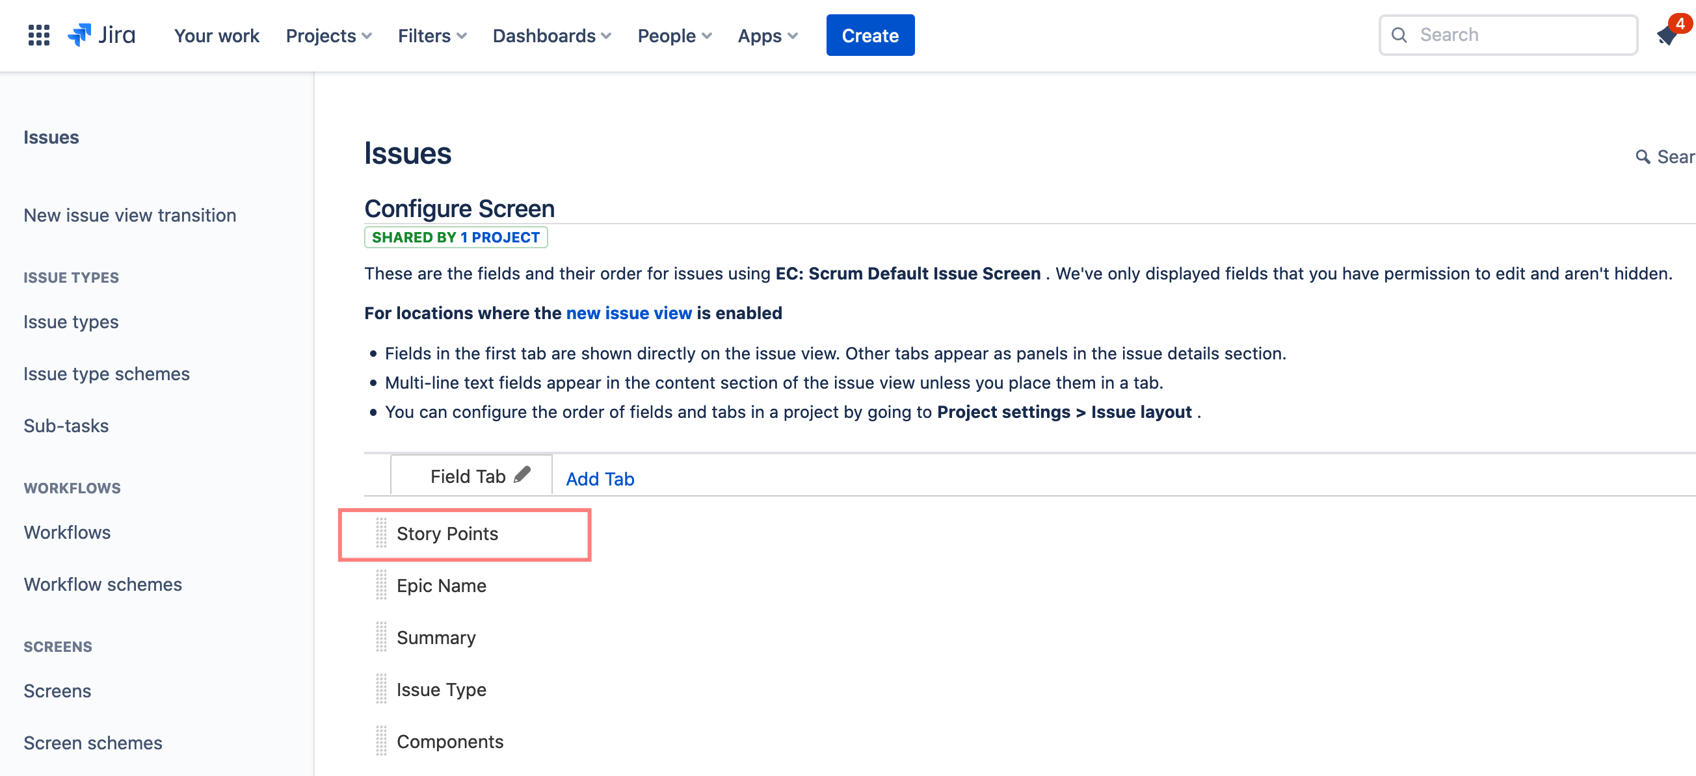The height and width of the screenshot is (776, 1696).
Task: Click the Add Tab link
Action: [x=600, y=478]
